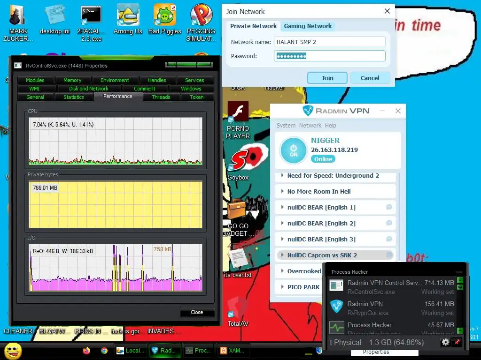Expand nullDC BEAR [English 1] network

282,207
